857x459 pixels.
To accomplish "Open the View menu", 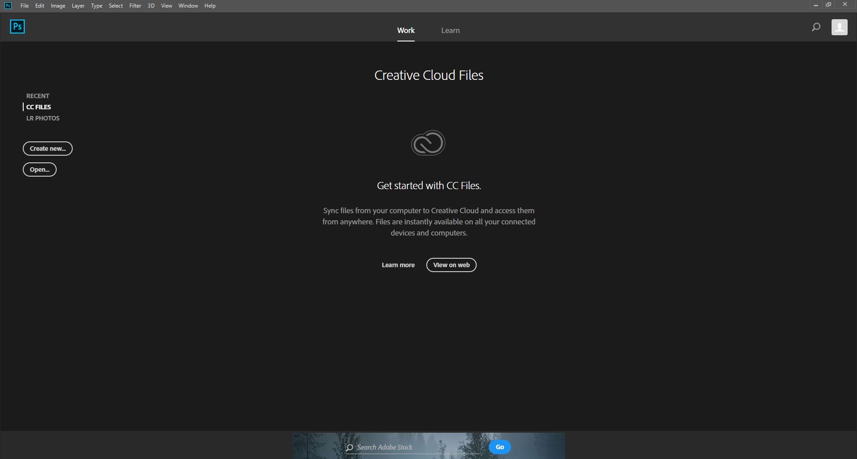I will point(166,6).
